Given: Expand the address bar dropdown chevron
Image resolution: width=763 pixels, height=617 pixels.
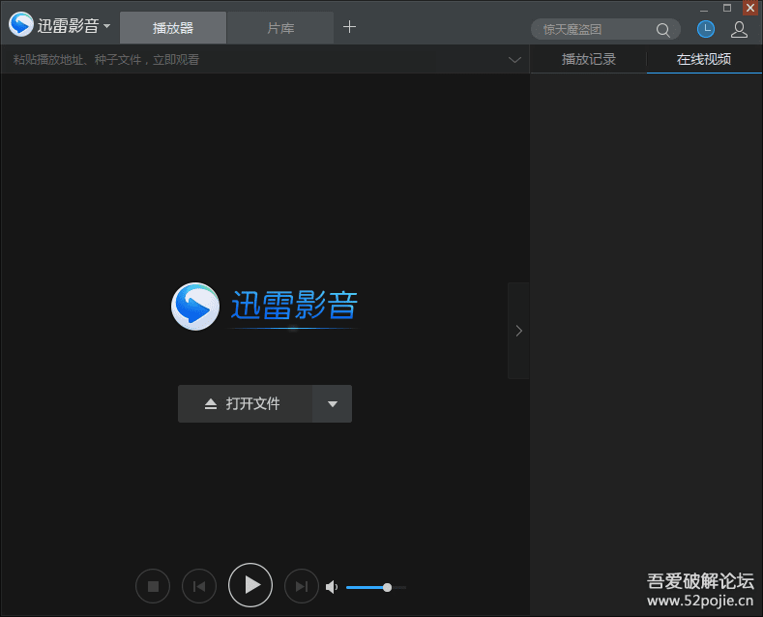Looking at the screenshot, I should click(514, 60).
